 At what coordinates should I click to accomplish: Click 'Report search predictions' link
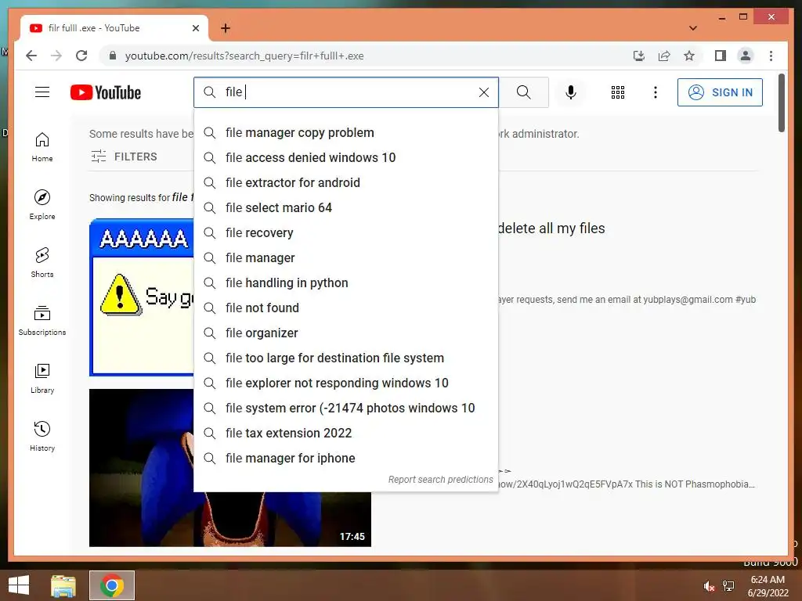pos(440,480)
